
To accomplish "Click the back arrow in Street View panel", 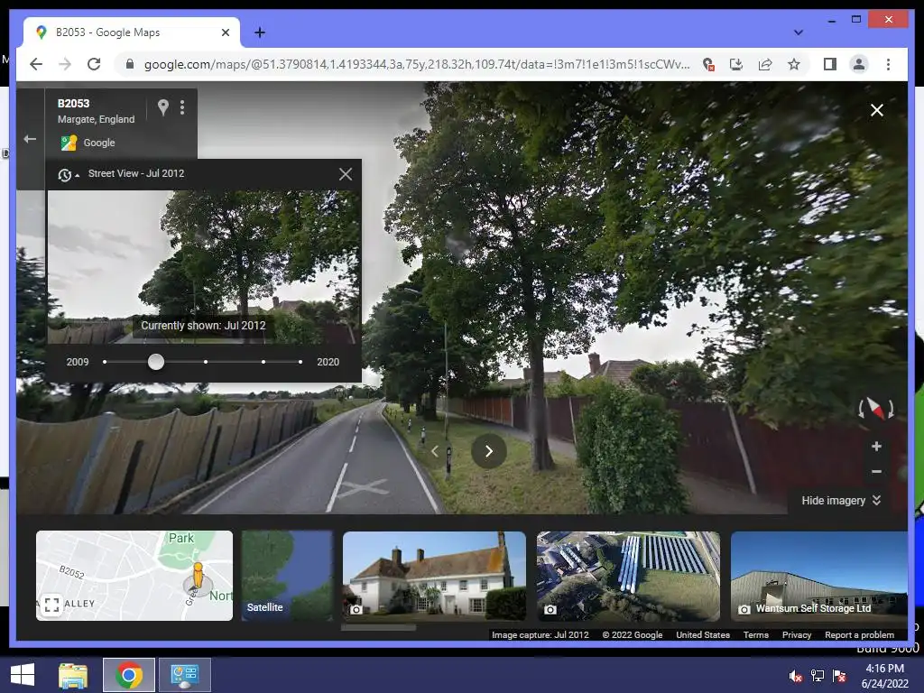I will pyautogui.click(x=30, y=139).
